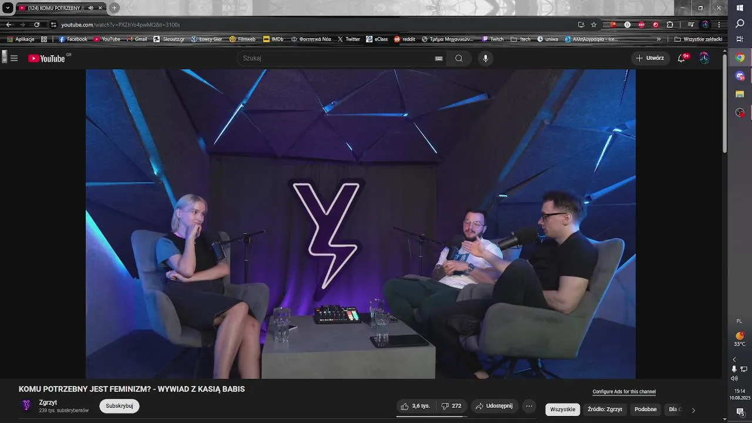Viewport: 752px width, 423px height.
Task: Open Chrome three-dot menu
Action: pos(719,25)
